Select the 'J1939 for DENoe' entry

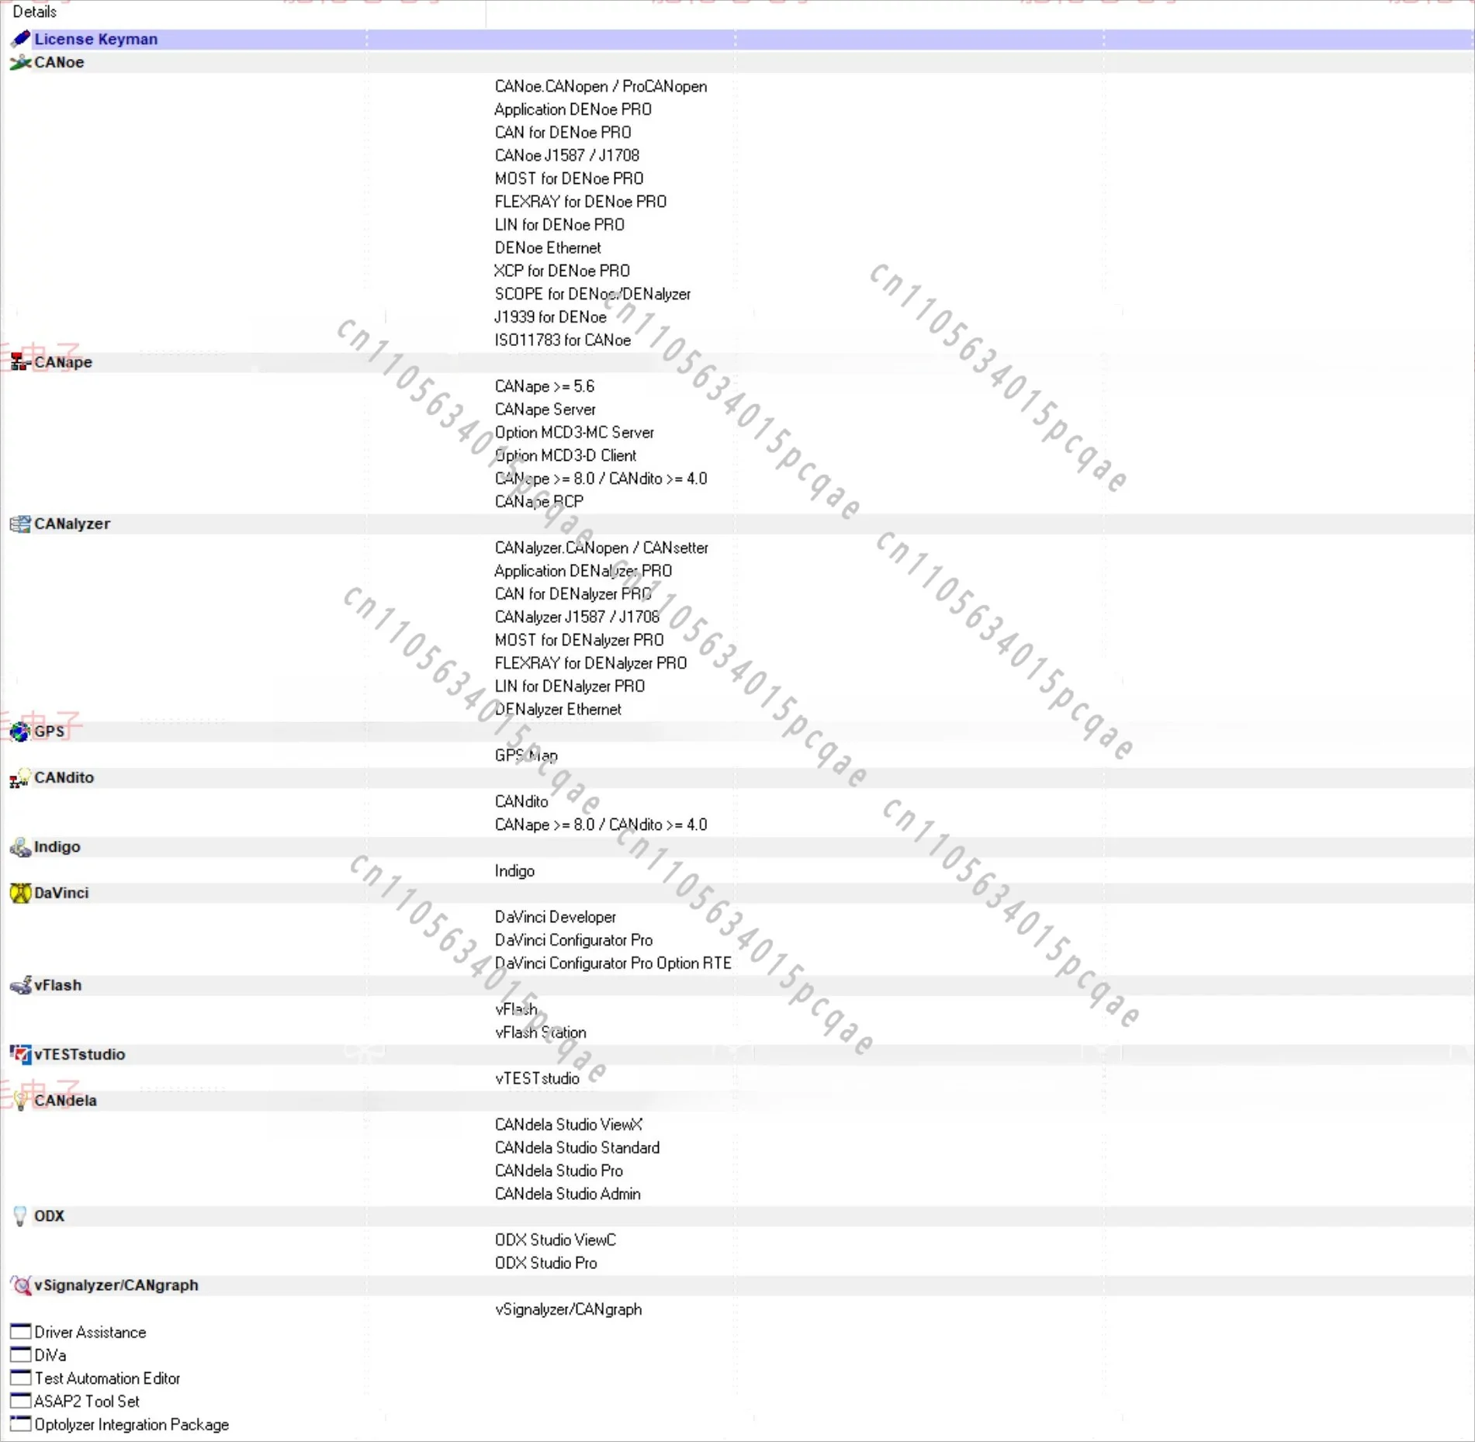(550, 317)
